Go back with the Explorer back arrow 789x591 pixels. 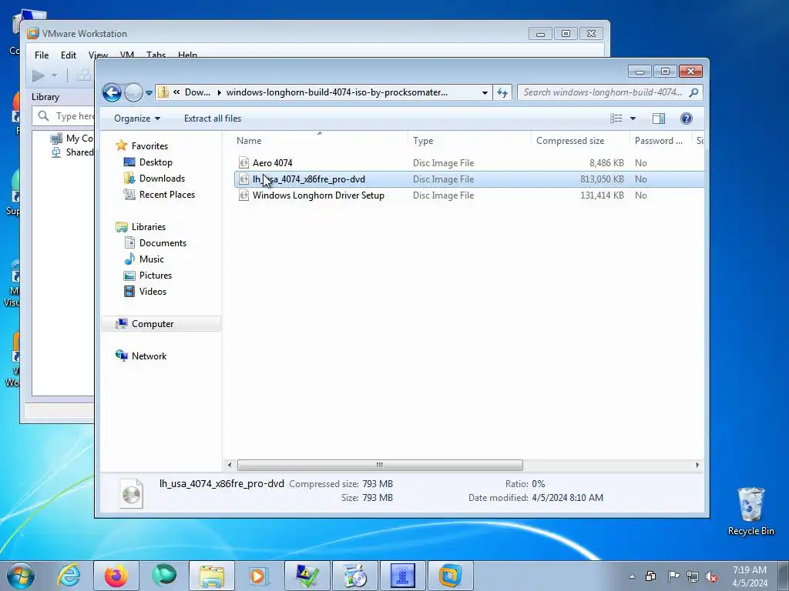(x=112, y=92)
